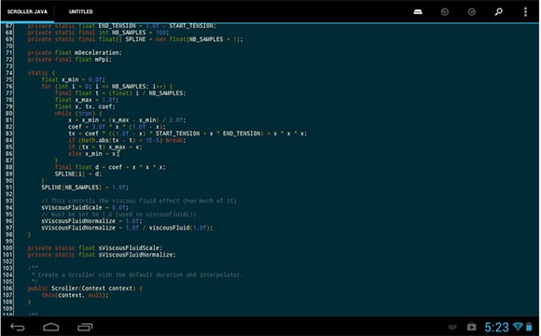
Task: Open the three-dot overflow menu
Action: (x=525, y=12)
